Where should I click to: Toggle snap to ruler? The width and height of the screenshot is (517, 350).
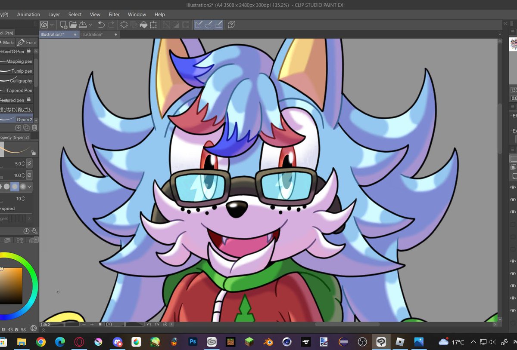[x=199, y=25]
